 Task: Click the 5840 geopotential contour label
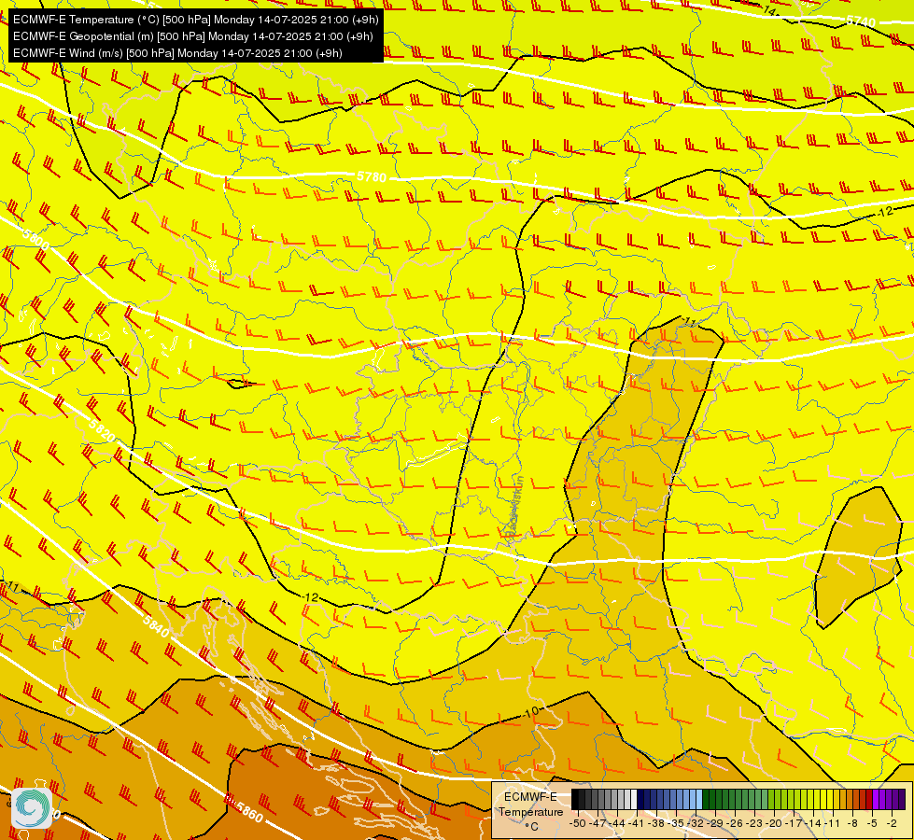tap(156, 625)
